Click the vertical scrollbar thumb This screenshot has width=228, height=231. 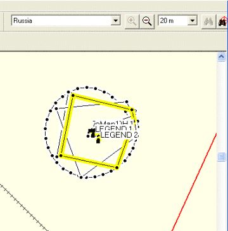click(x=221, y=157)
